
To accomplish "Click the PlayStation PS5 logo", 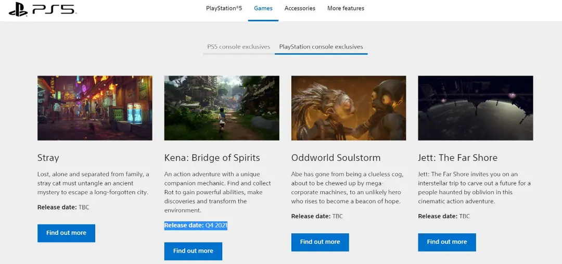I will tap(42, 9).
